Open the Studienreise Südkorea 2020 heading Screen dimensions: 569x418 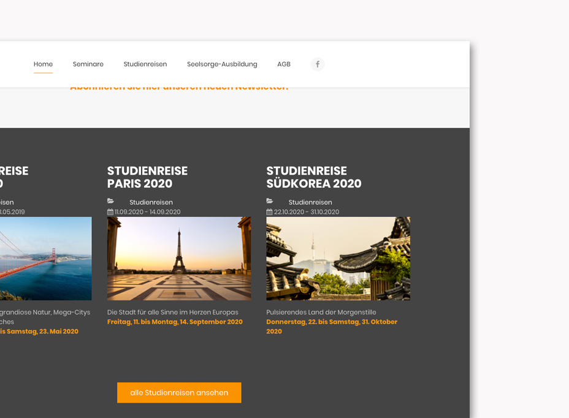[313, 177]
